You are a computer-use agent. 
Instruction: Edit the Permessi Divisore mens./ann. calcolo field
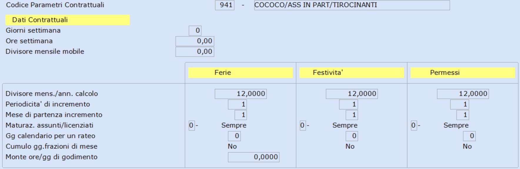click(x=463, y=94)
